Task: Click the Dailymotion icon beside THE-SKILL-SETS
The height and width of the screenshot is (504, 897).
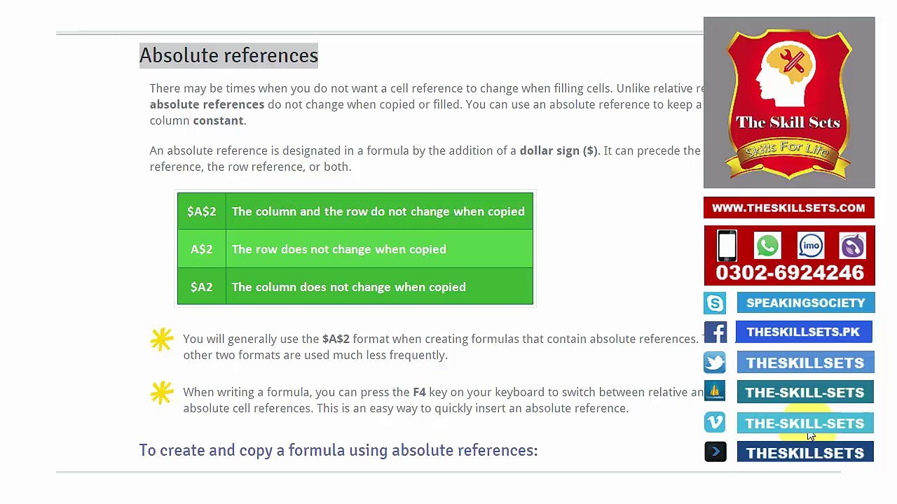Action: pyautogui.click(x=715, y=392)
